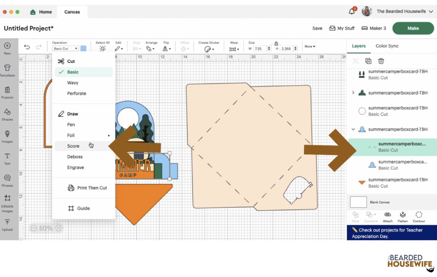This screenshot has height=277, width=437.
Task: Open the notifications bell
Action: point(352,11)
